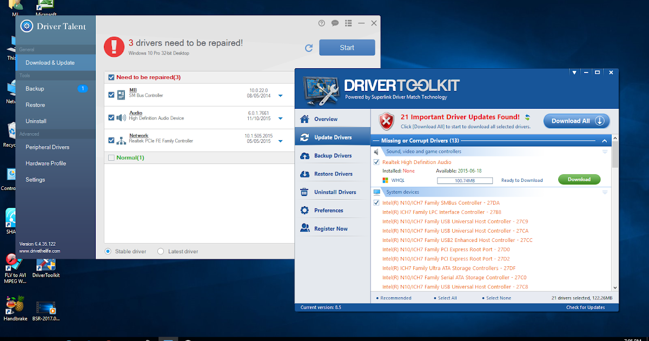649x341 pixels.
Task: Click the Overview home icon in DriverToolkit
Action: (x=304, y=119)
